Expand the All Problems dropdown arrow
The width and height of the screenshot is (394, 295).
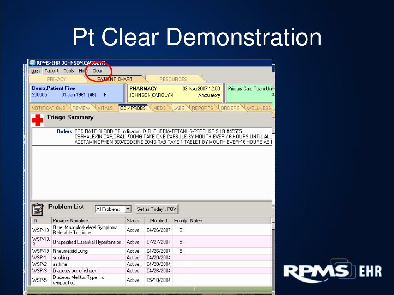128,209
